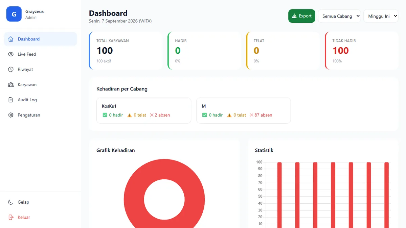Click the Grafik Kehadiran heading
This screenshot has width=406, height=228.
tap(116, 150)
